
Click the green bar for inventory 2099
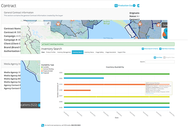pos(117,103)
